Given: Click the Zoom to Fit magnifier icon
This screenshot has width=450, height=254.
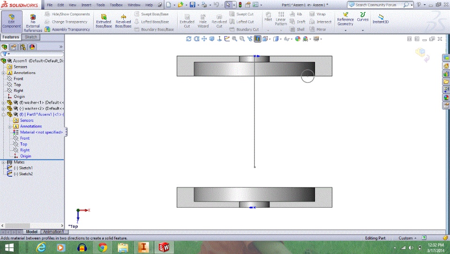Looking at the screenshot, I should click(234, 39).
